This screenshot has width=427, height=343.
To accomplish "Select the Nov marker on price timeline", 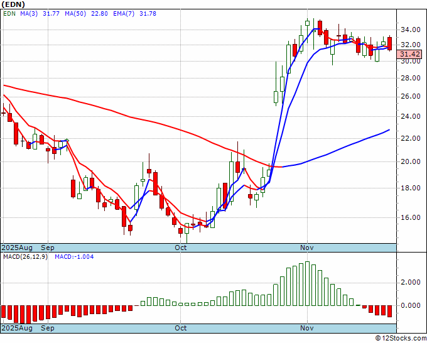I will pos(307,248).
